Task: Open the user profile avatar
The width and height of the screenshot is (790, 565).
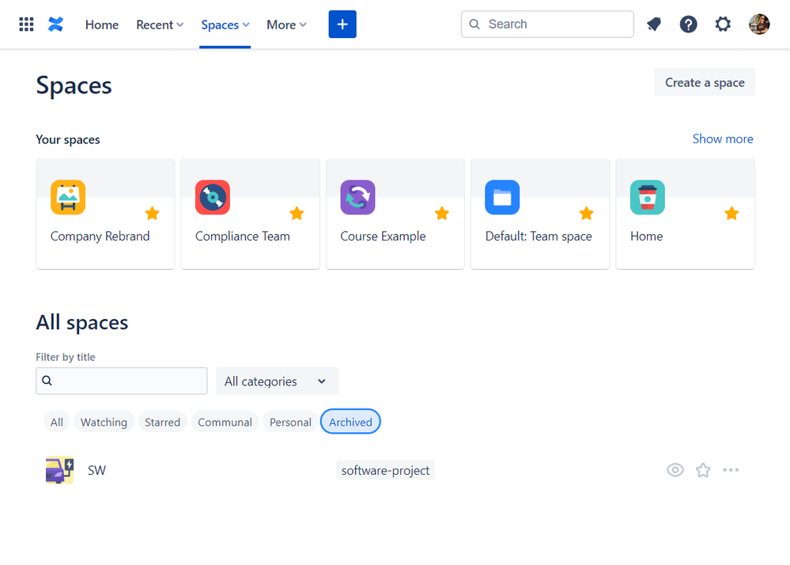Action: (758, 25)
